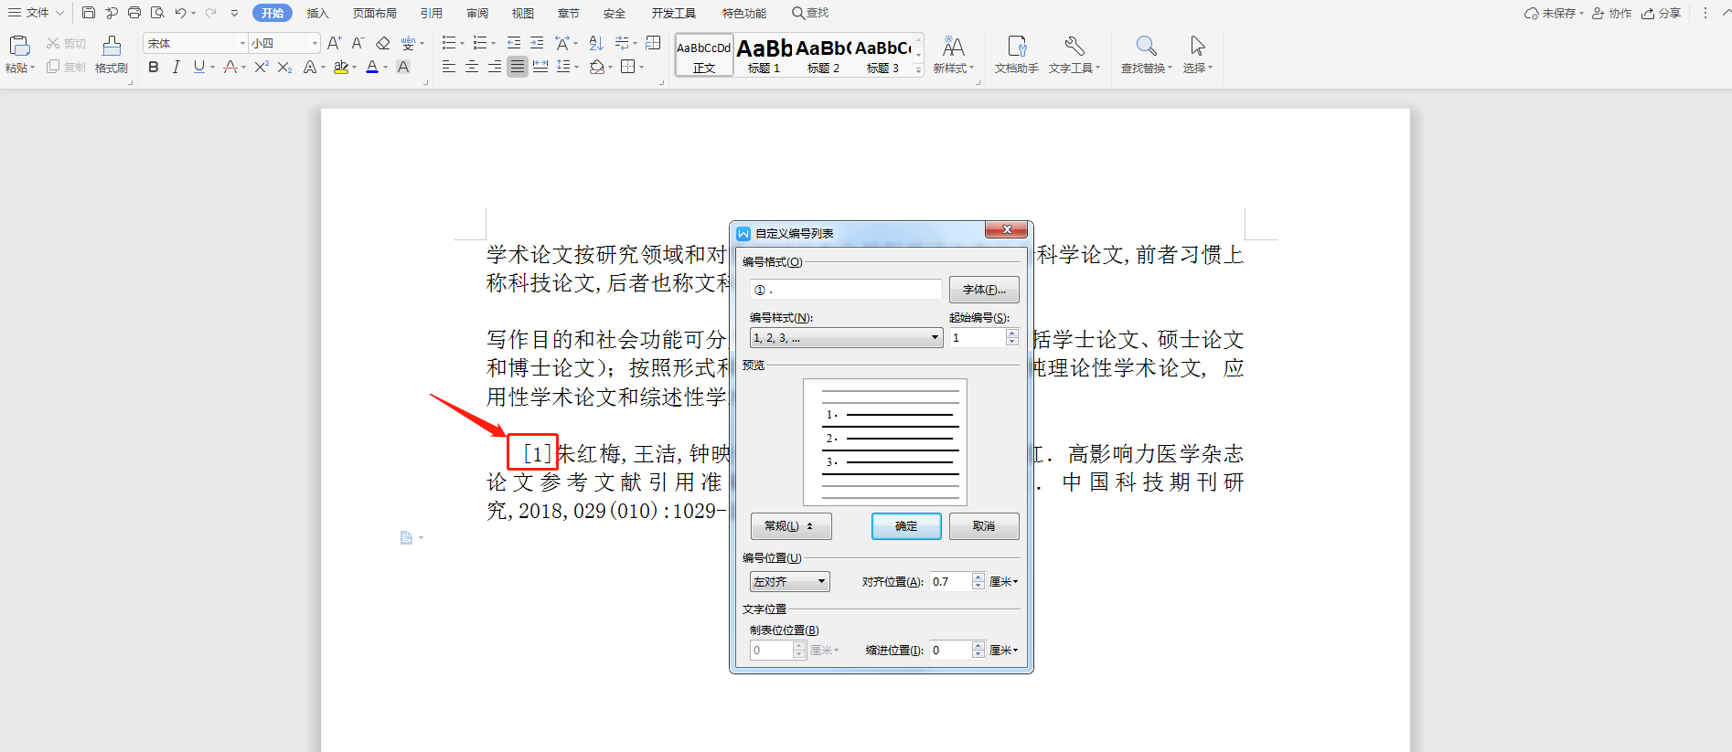Screen dimensions: 1732x752
Task: Open the Document Assistant (文档助手)
Action: [1016, 55]
